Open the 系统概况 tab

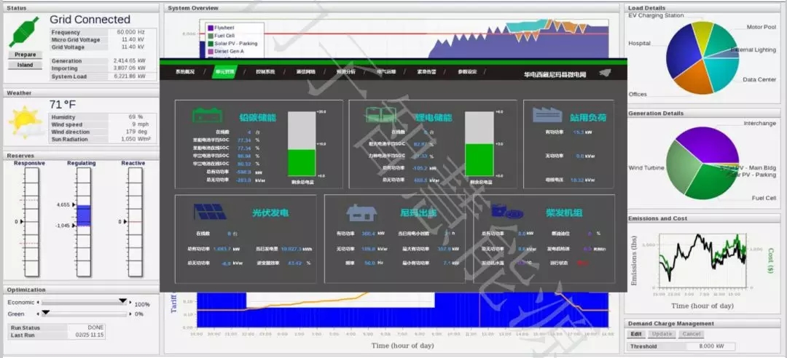click(185, 72)
